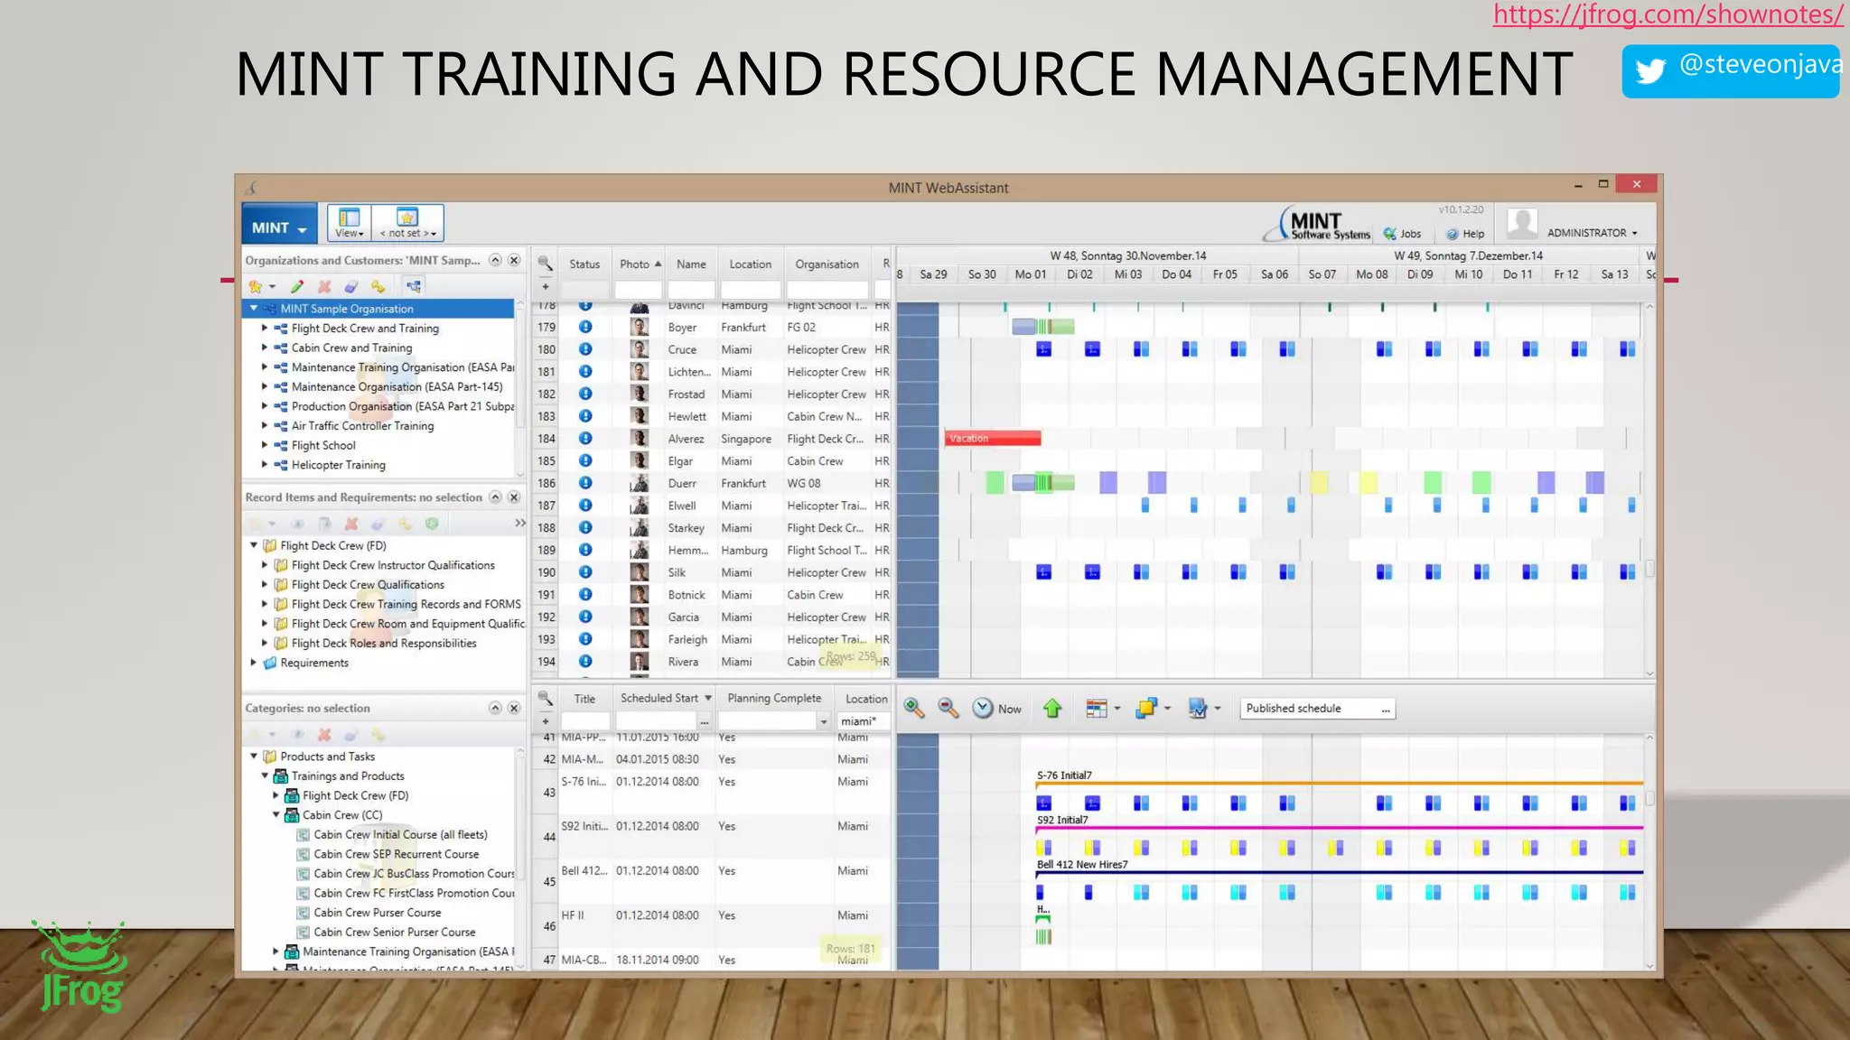Open the calendar view options dropdown icon

(x=1103, y=709)
